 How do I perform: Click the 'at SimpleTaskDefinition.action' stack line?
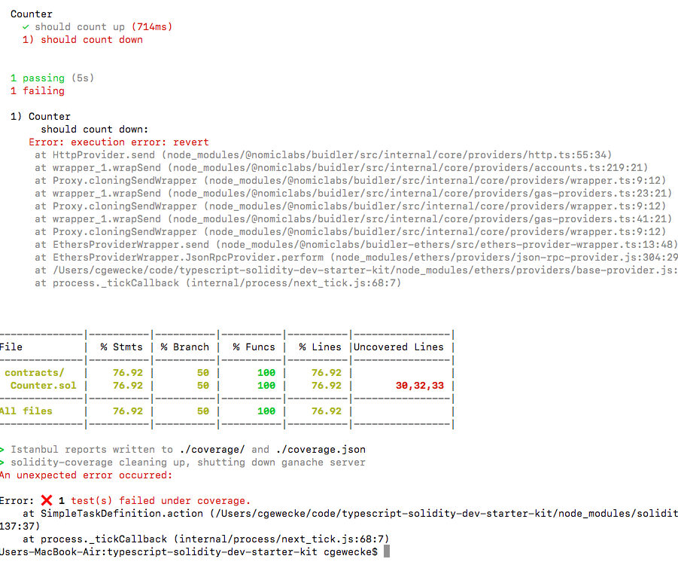350,514
